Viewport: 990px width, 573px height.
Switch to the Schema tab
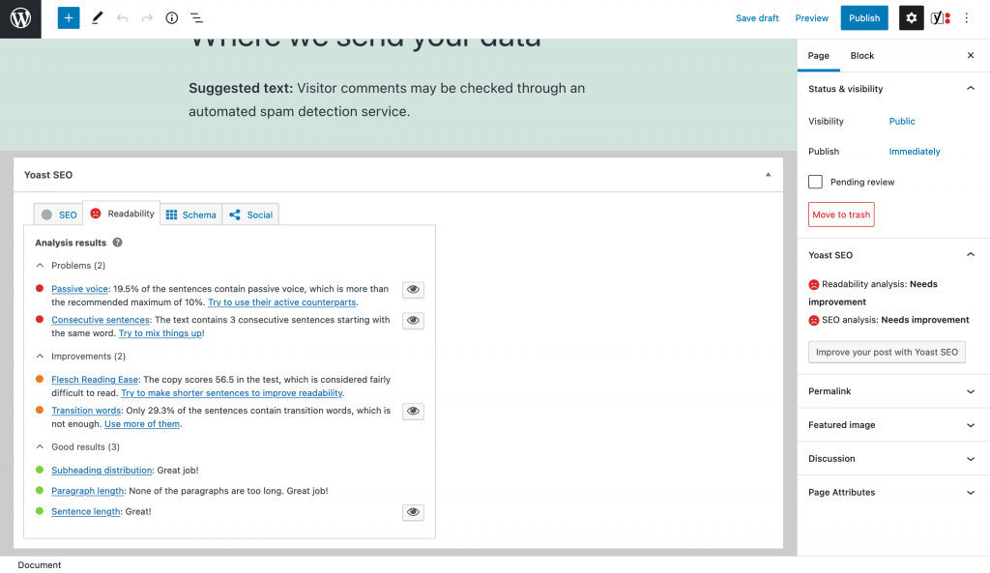coord(190,215)
